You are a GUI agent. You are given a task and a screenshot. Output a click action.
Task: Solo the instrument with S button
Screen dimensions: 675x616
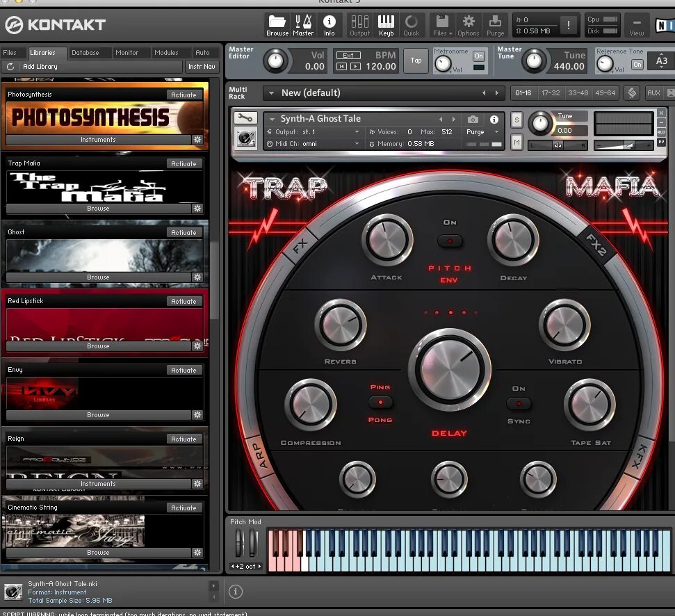pyautogui.click(x=517, y=120)
